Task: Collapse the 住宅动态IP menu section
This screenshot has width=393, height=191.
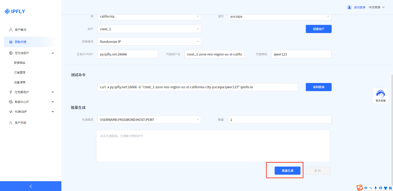Action: pyautogui.click(x=52, y=53)
